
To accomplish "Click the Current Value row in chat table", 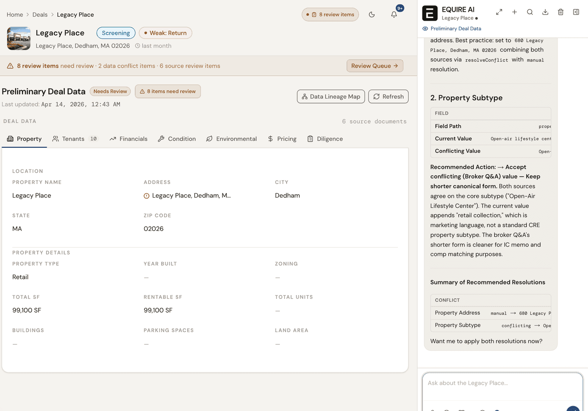I will [x=490, y=138].
